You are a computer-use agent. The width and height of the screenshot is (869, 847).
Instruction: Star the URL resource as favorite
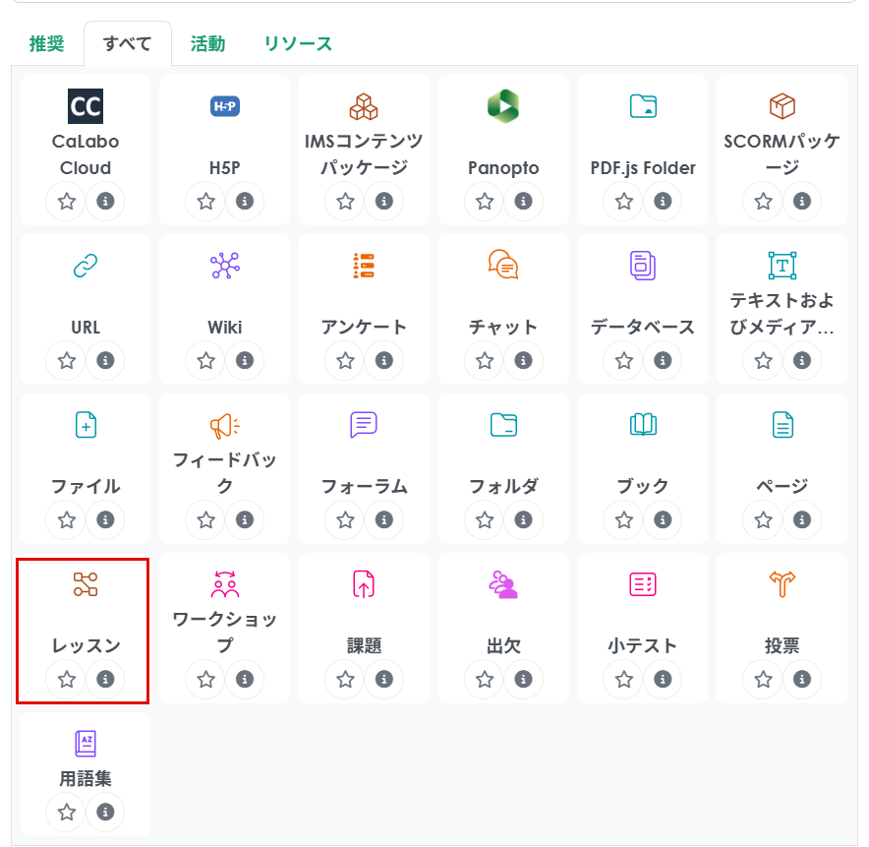coord(67,361)
